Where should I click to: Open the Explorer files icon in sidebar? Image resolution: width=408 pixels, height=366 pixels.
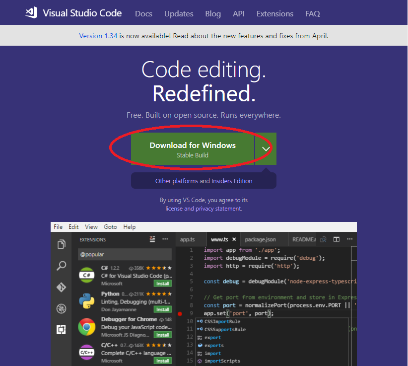(x=62, y=244)
